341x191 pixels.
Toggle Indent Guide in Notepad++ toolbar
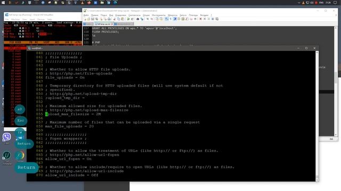point(175,19)
